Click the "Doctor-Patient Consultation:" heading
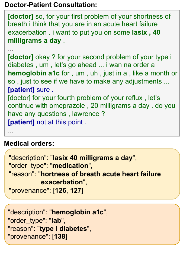This screenshot has height=256, width=183. pos(51,5)
